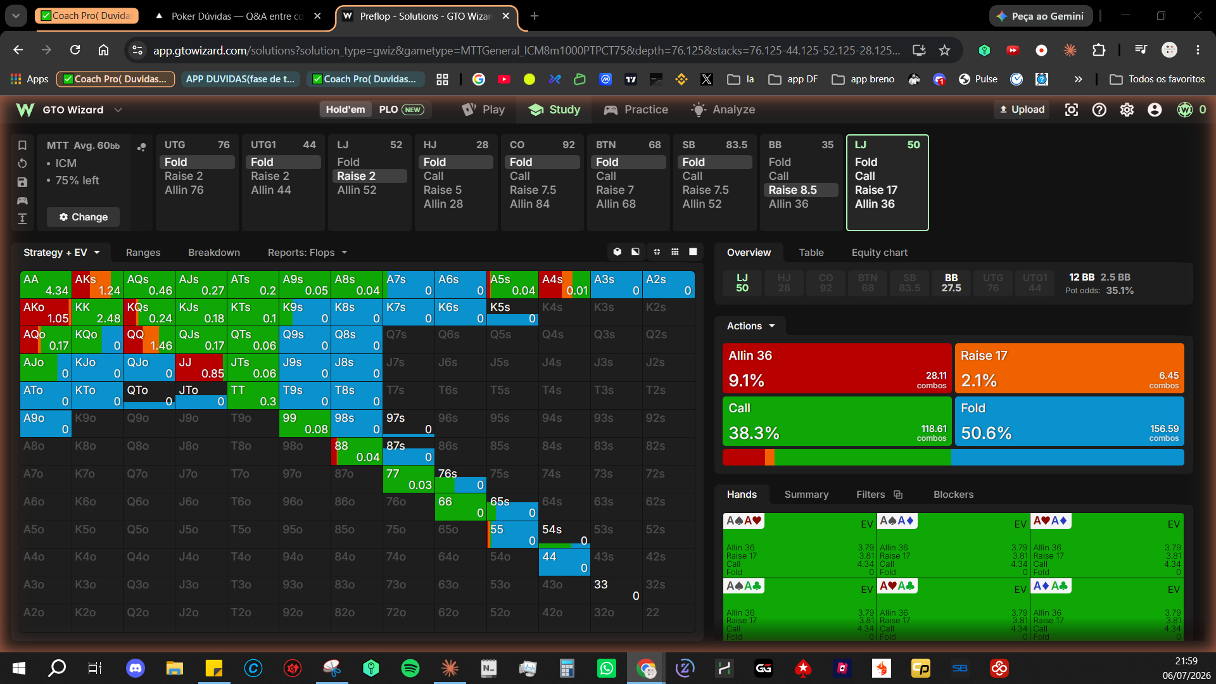Viewport: 1216px width, 684px height.
Task: Reload the GTO Wizard page
Action: click(75, 50)
